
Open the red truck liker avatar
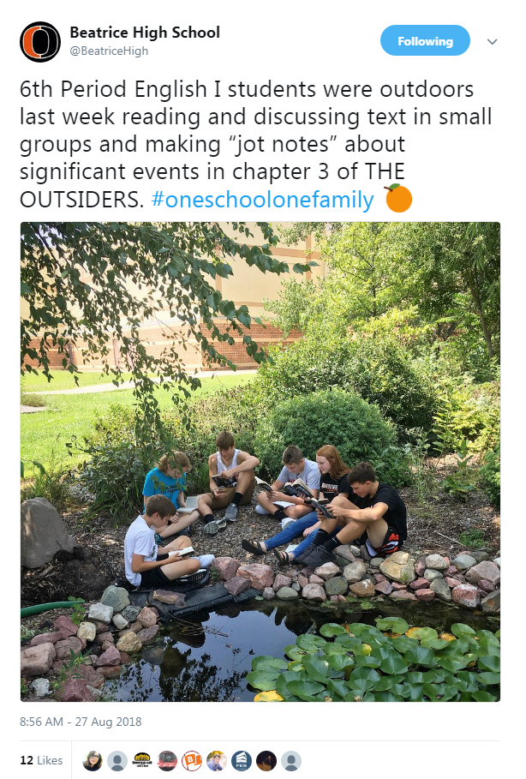[167, 761]
